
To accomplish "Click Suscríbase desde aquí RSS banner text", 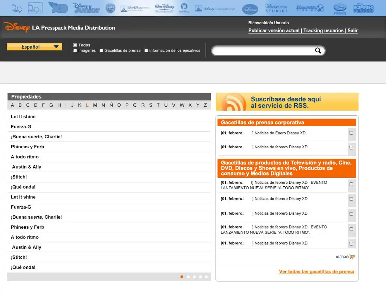I will click(x=286, y=102).
